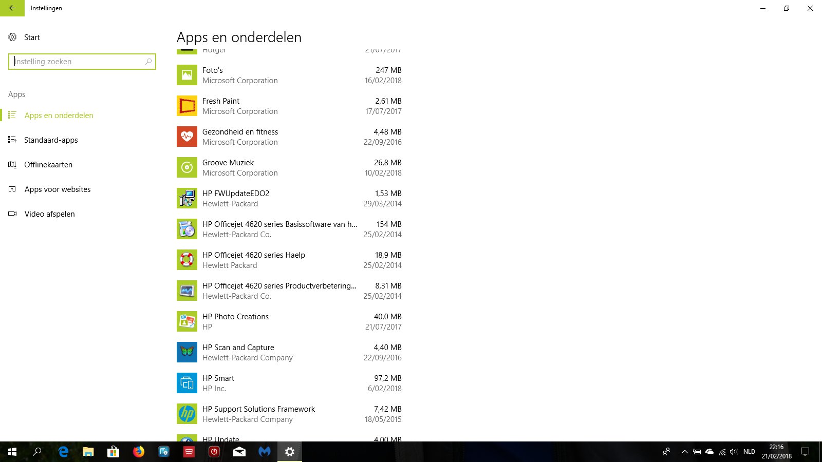Screen dimensions: 822x462
Task: Open Microsoft Edge from the taskbar
Action: coord(63,452)
